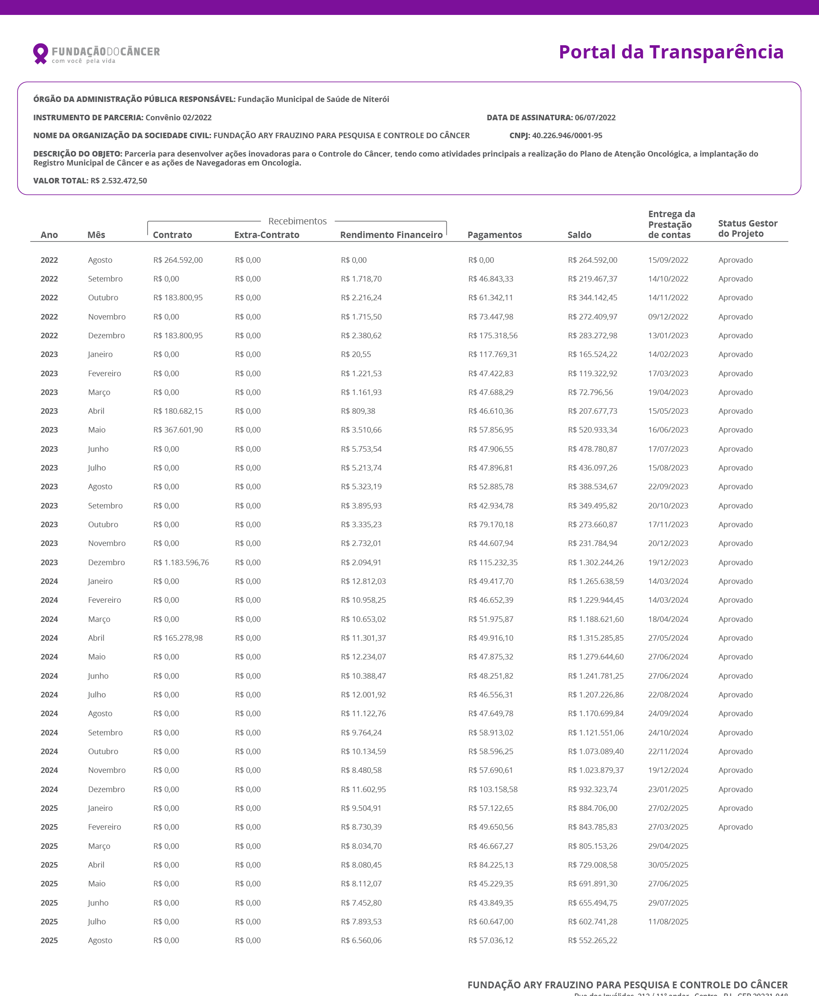819x996 pixels.
Task: Click the Recebimentos group header label
Action: pos(297,221)
